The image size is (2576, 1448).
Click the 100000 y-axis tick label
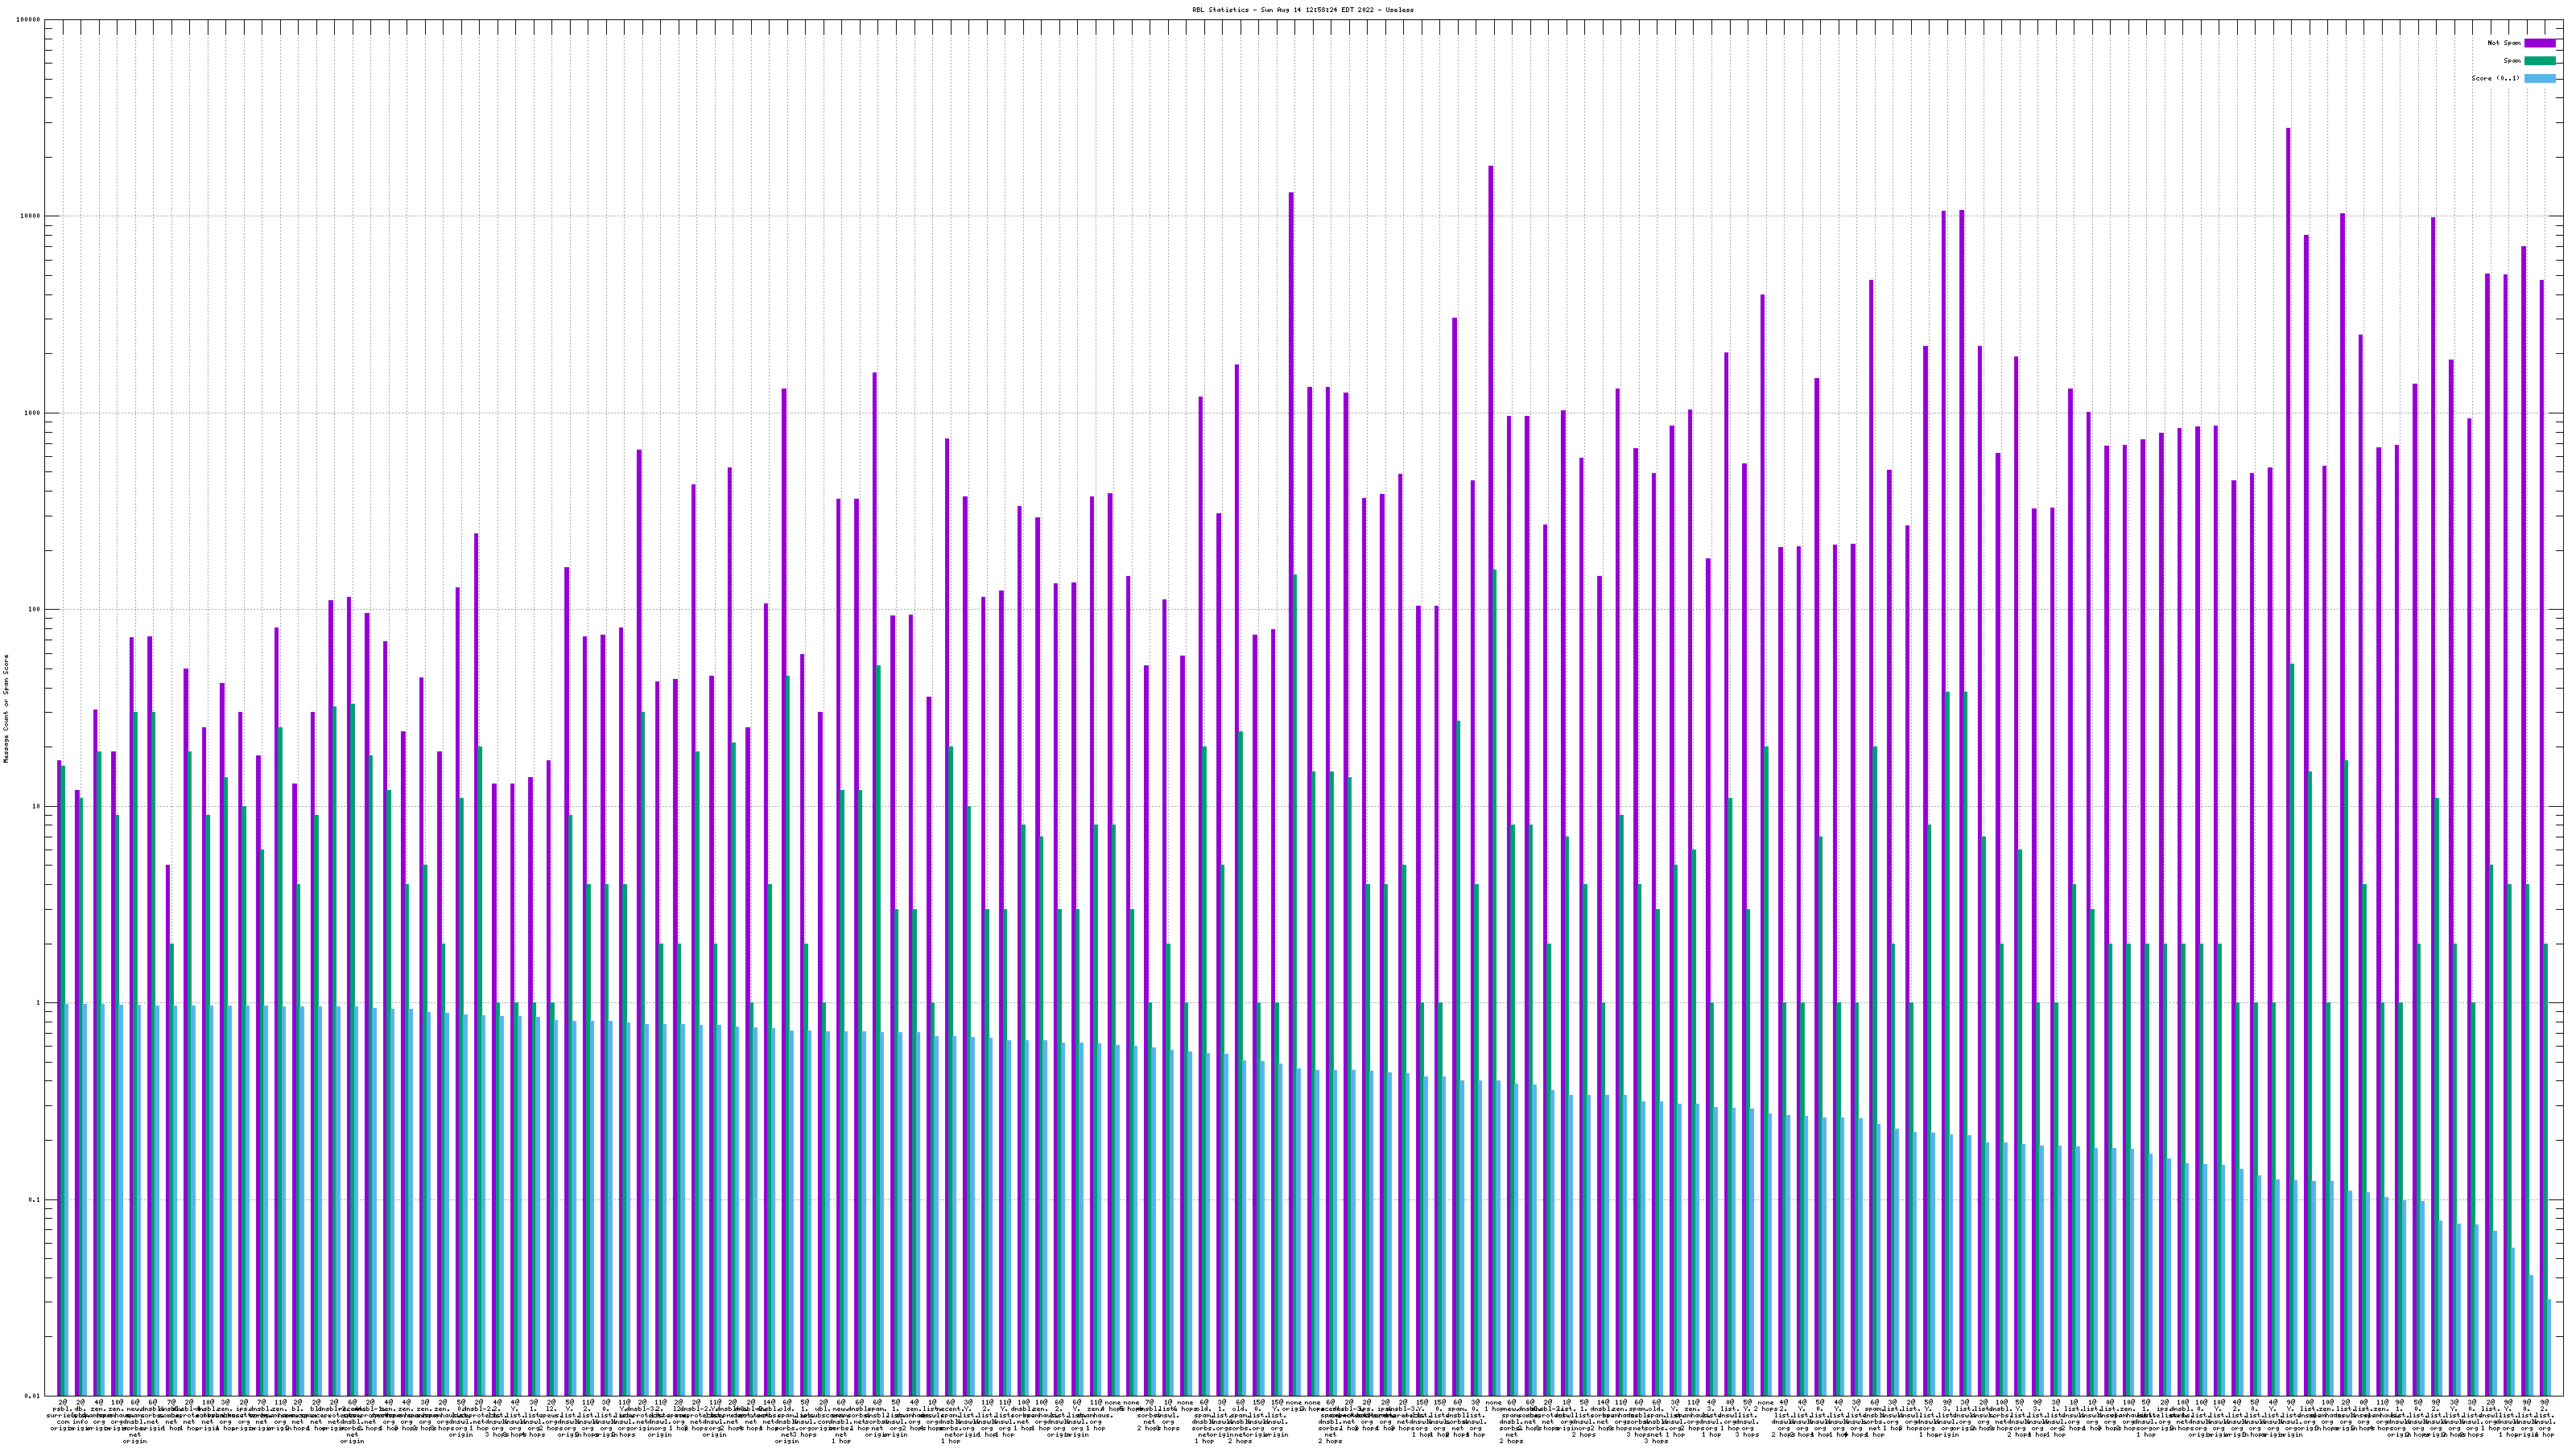(x=30, y=20)
